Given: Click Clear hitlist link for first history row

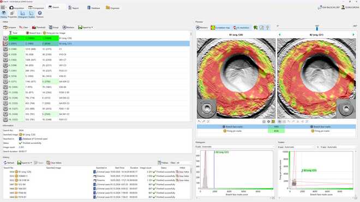Looking at the screenshot, I should click(183, 172).
